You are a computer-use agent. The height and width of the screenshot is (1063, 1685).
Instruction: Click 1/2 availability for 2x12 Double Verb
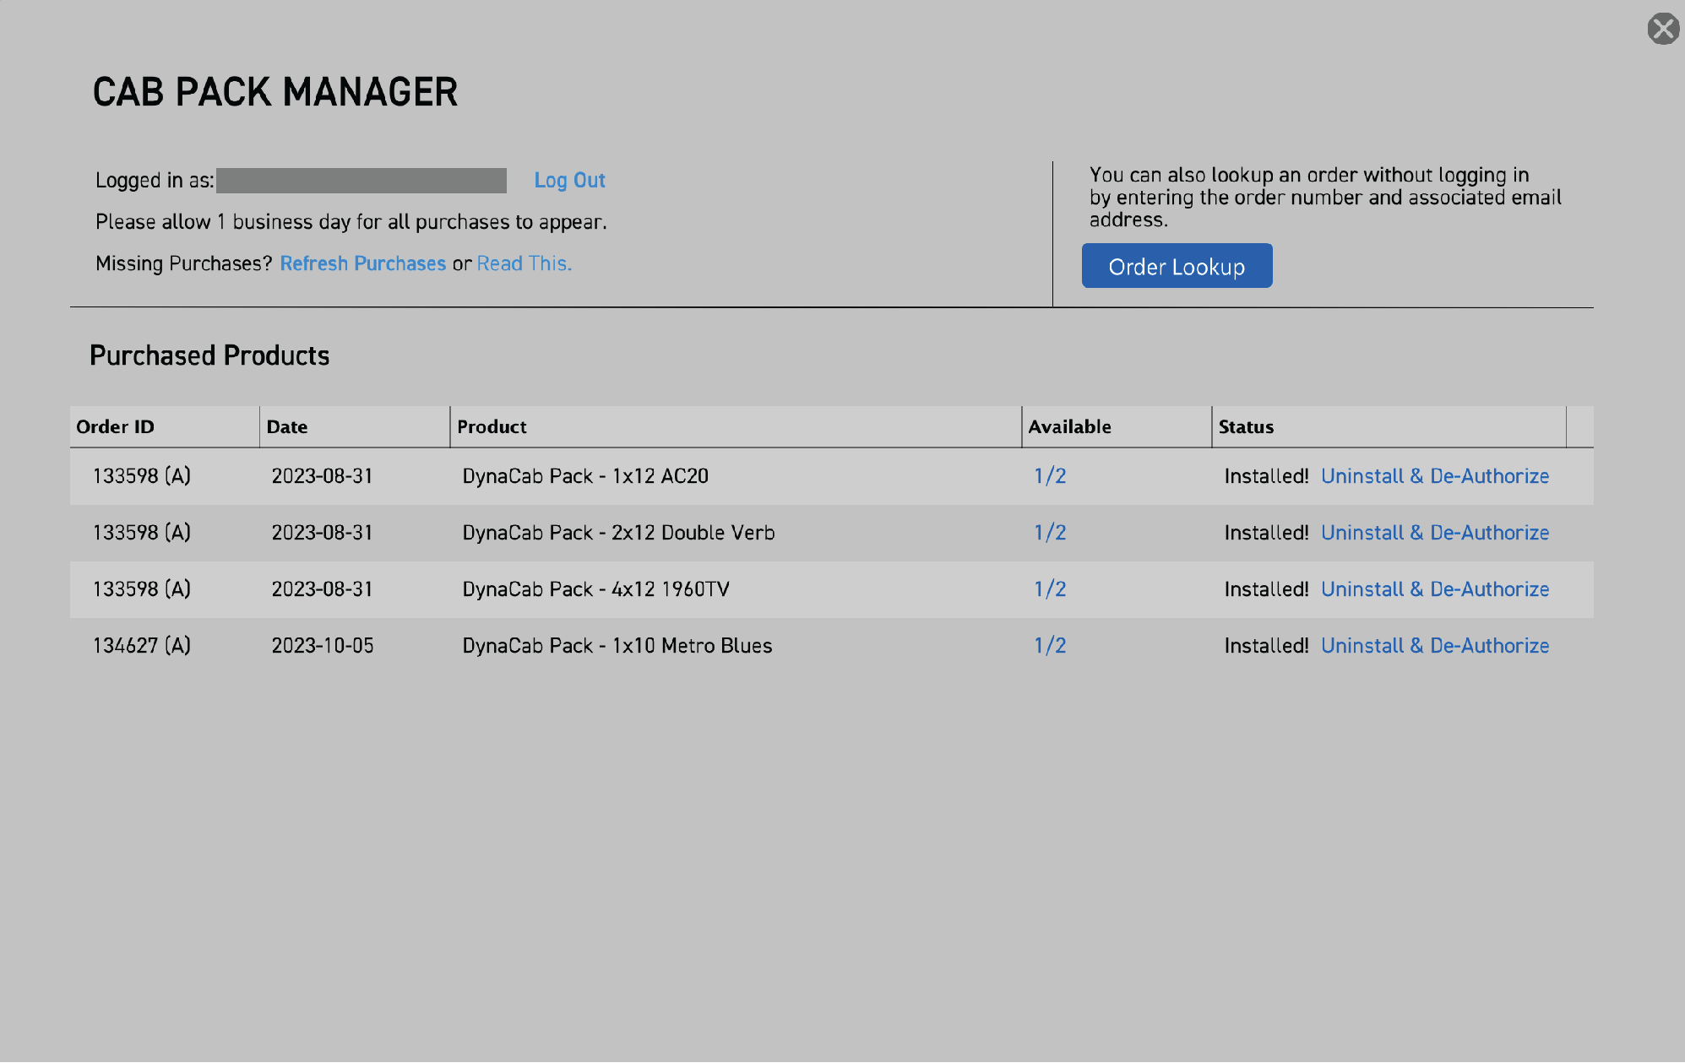tap(1050, 533)
